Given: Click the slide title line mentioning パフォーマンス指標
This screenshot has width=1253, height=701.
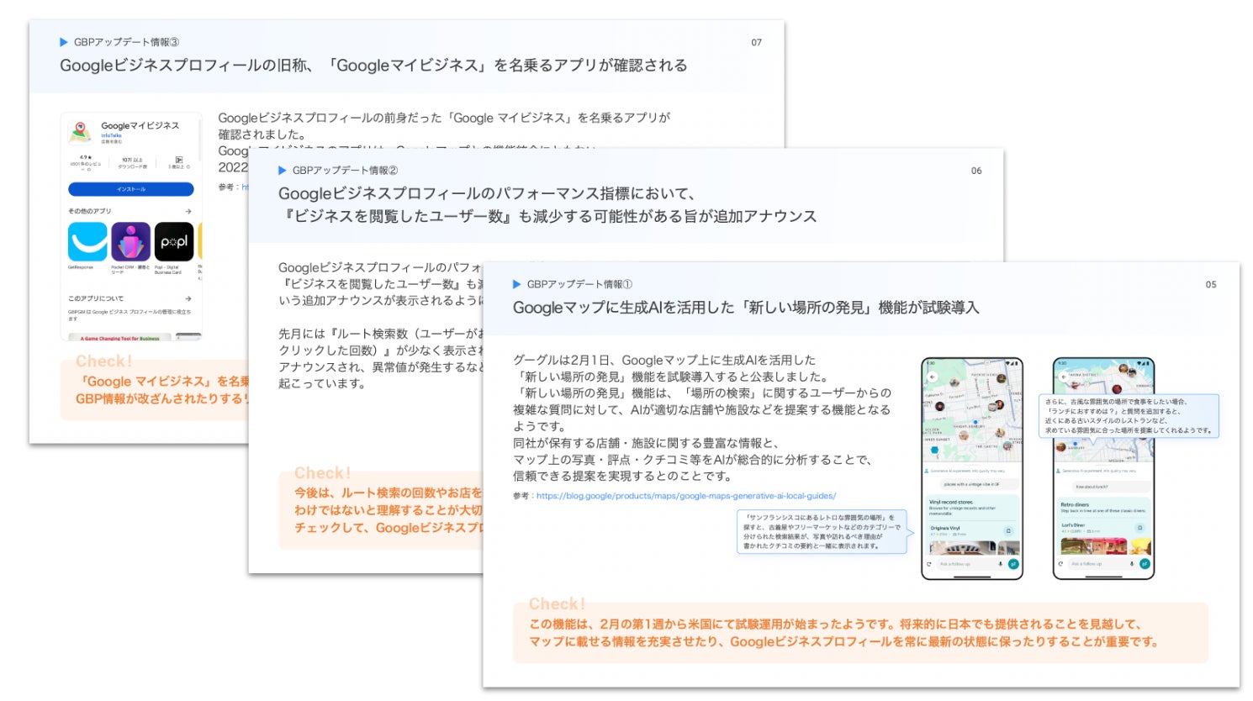Looking at the screenshot, I should (x=487, y=193).
